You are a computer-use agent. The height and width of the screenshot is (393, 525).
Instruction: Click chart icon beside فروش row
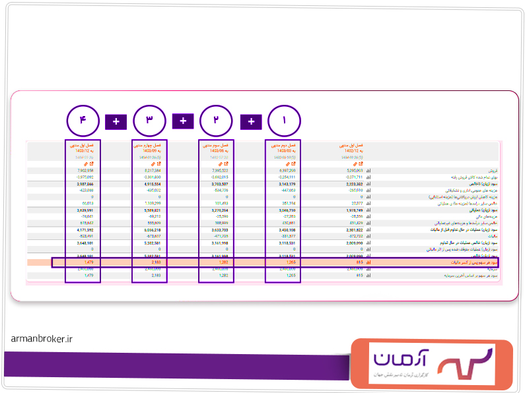pyautogui.click(x=368, y=170)
